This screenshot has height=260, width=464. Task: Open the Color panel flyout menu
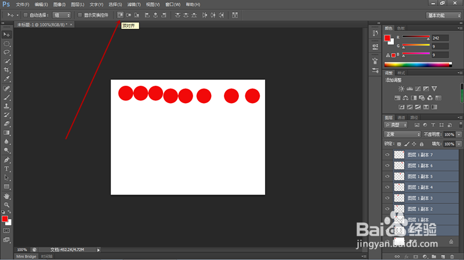point(460,28)
